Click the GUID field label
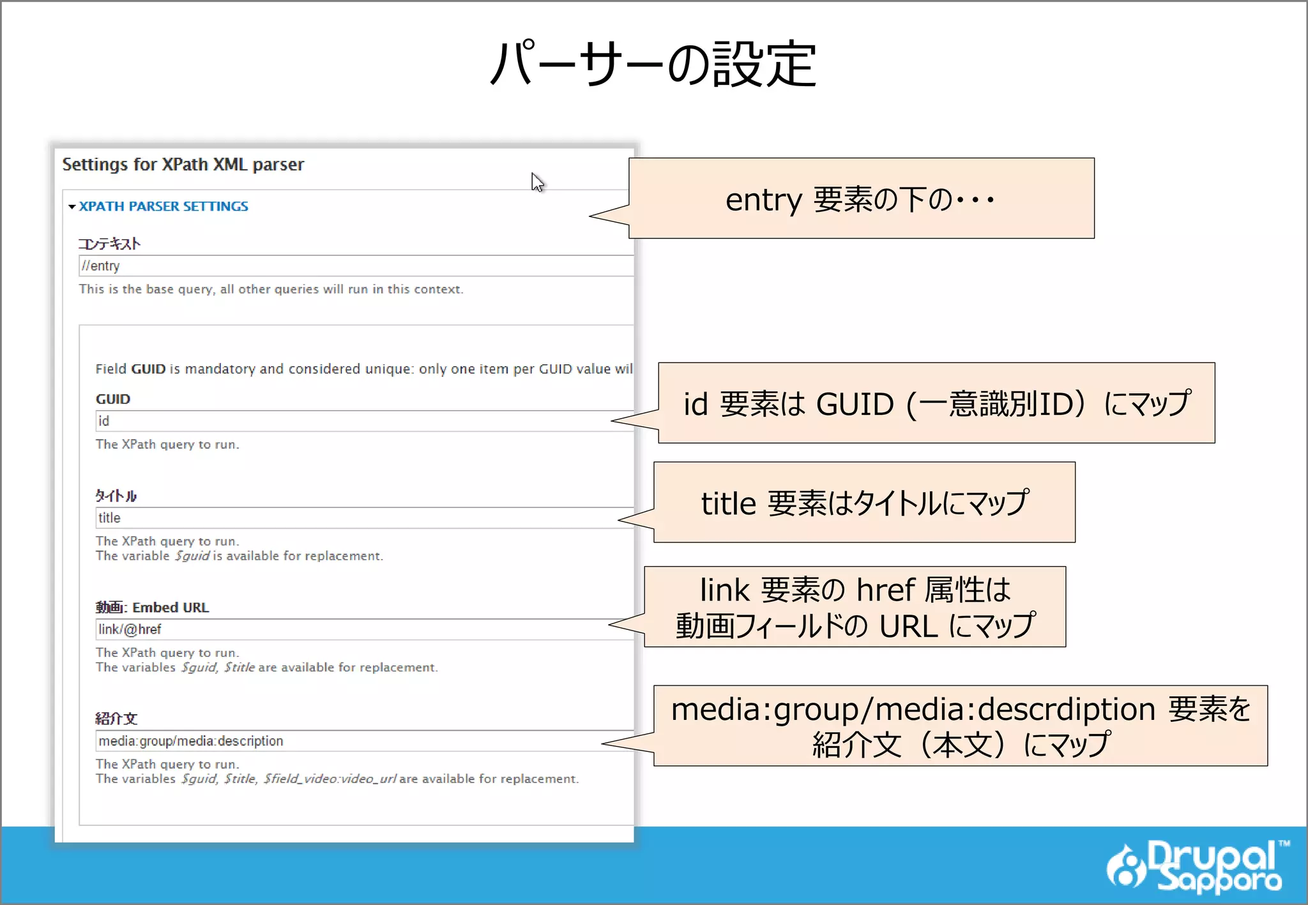Viewport: 1308px width, 905px height. click(x=113, y=399)
